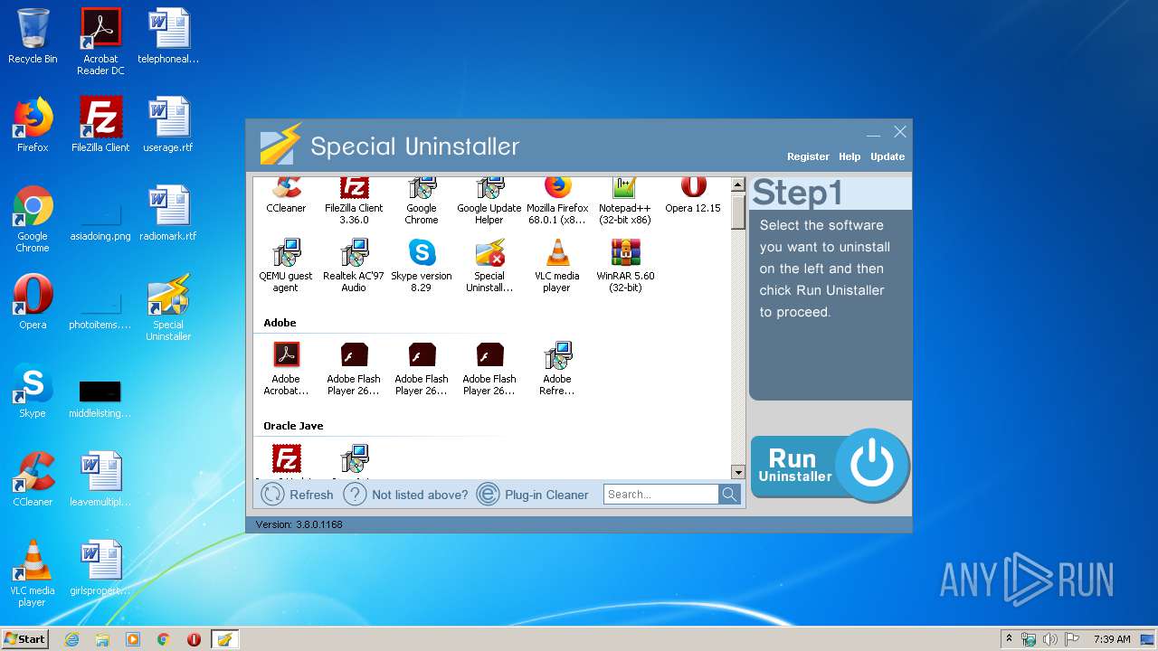Screen dimensions: 1158x651
Task: Click the volume icon in system tray
Action: tap(1050, 639)
